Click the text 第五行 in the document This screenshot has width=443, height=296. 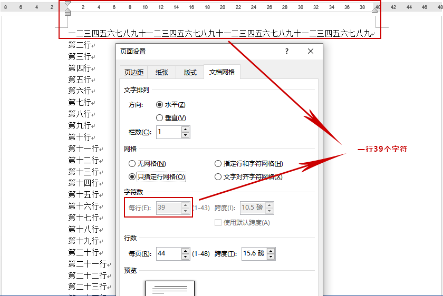80,80
